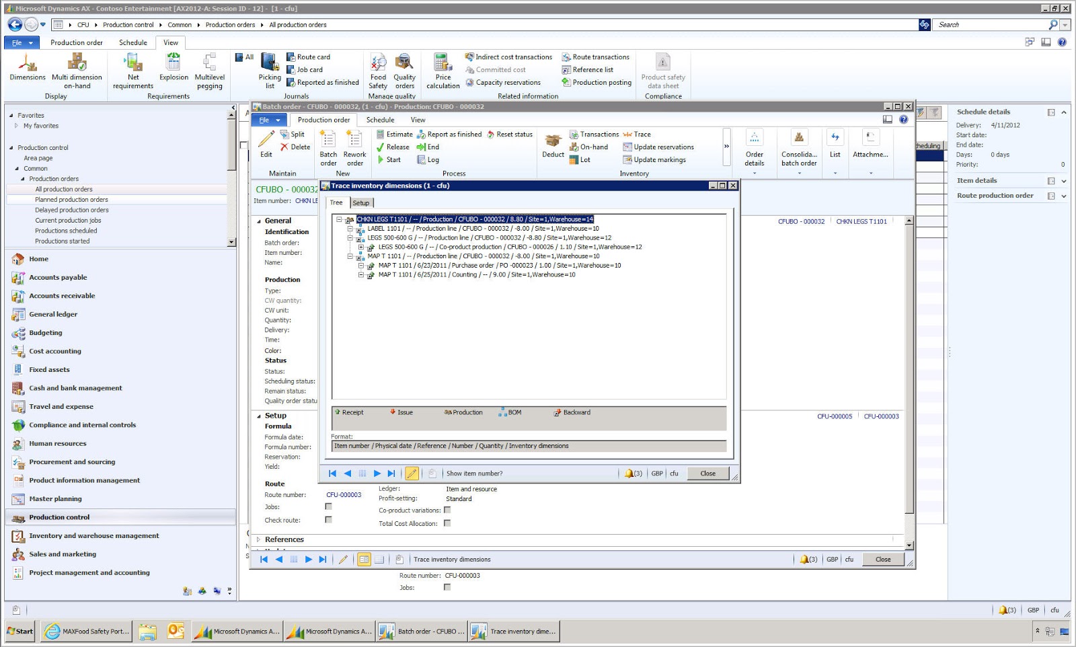Toggle Jobs checkbox below Route number CFU-000003
1076x647 pixels.
447,587
